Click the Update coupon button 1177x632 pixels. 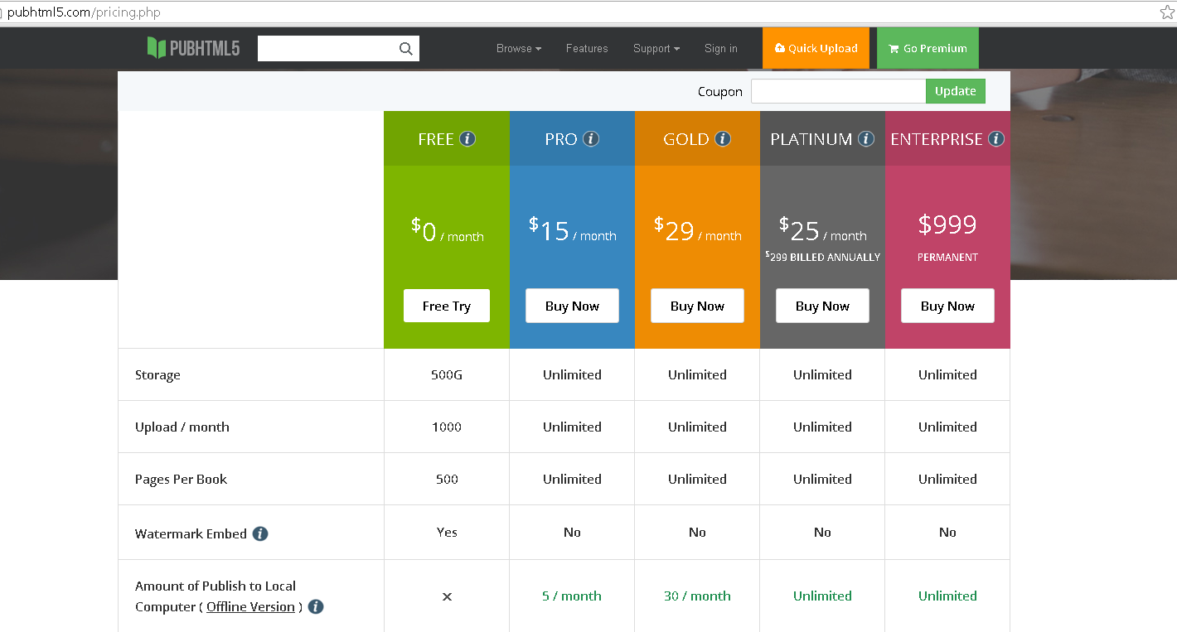click(x=956, y=91)
